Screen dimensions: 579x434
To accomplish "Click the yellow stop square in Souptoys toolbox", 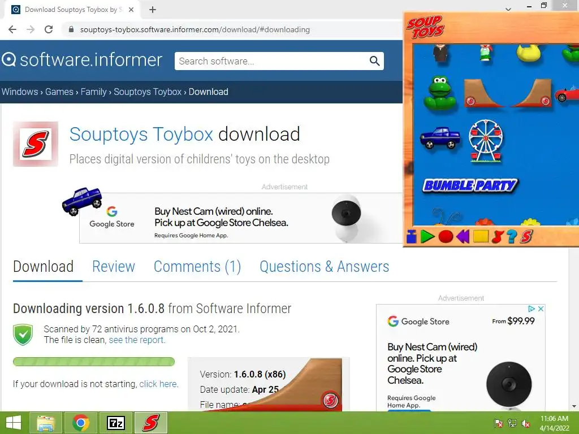I will (x=481, y=236).
